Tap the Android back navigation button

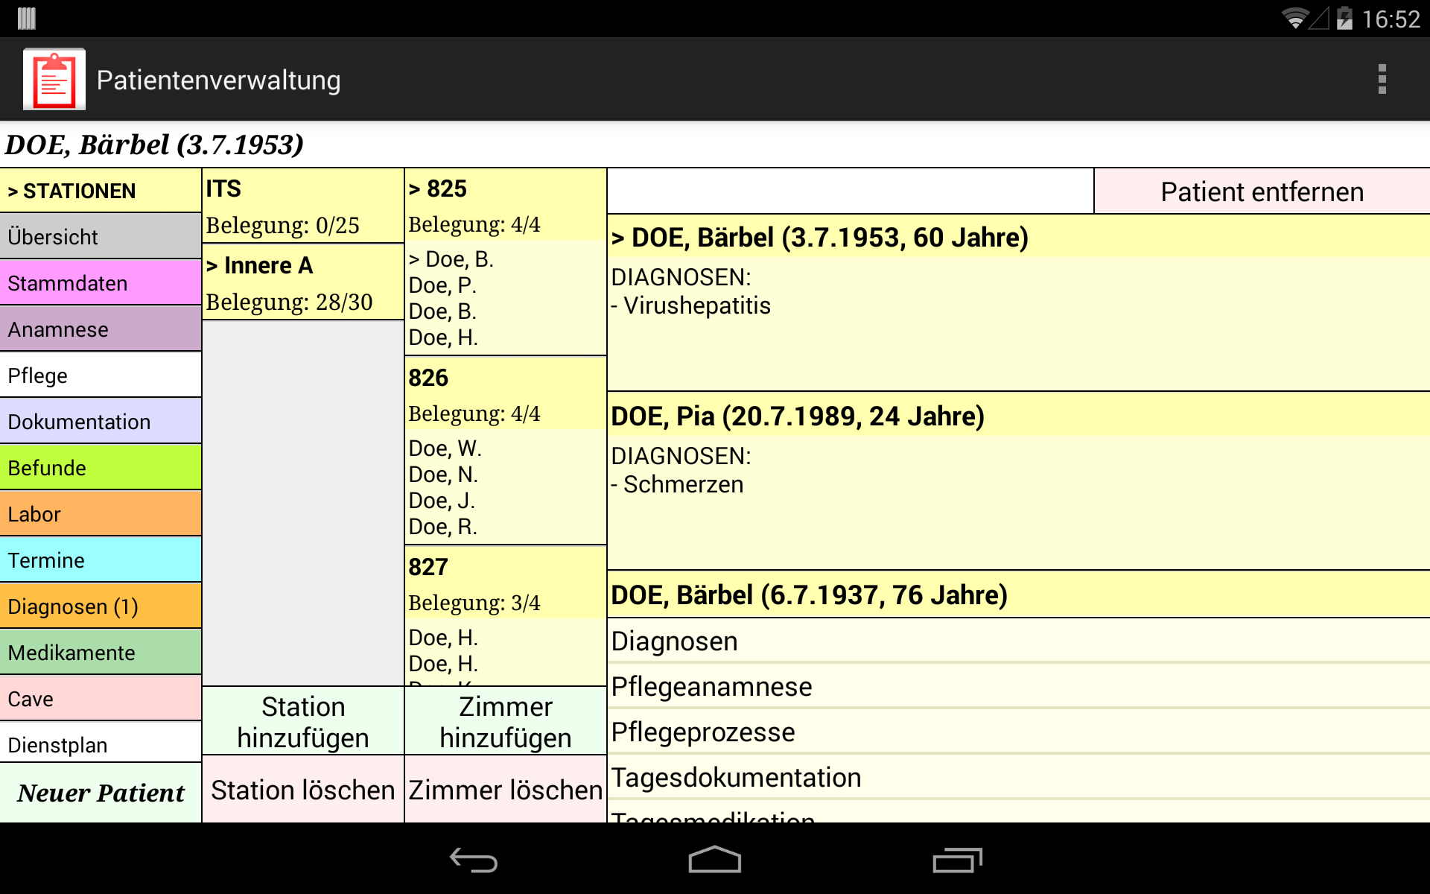[474, 860]
